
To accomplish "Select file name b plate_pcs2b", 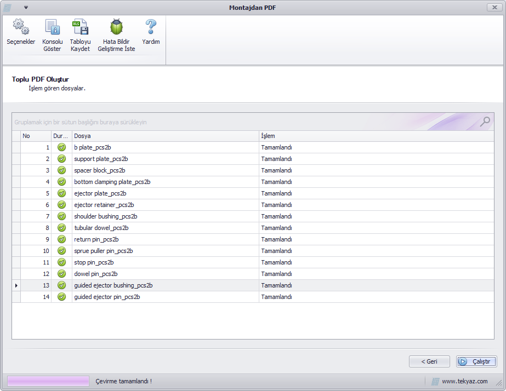I will [92, 147].
